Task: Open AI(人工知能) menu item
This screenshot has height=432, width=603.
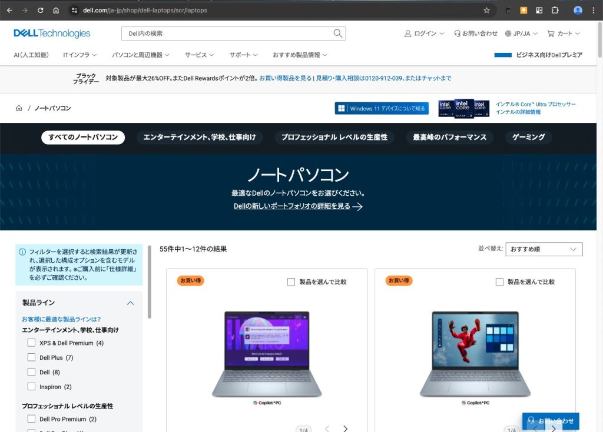Action: (x=31, y=55)
